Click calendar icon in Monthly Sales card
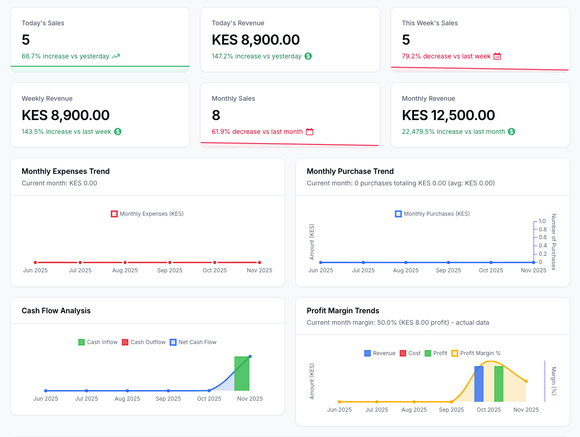Image resolution: width=580 pixels, height=437 pixels. point(310,132)
